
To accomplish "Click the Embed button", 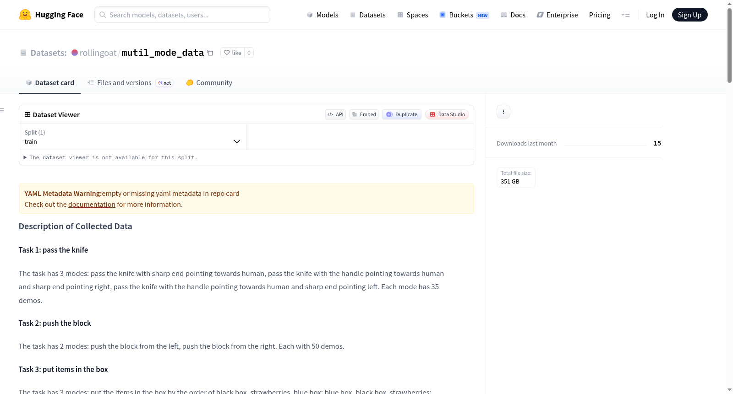I will point(364,114).
